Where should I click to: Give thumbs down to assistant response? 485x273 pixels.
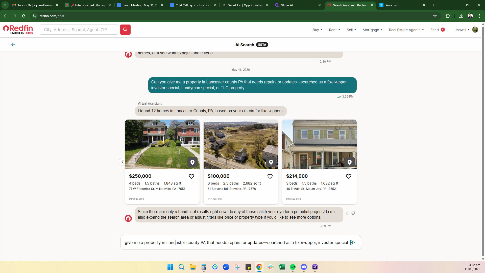[x=353, y=213]
